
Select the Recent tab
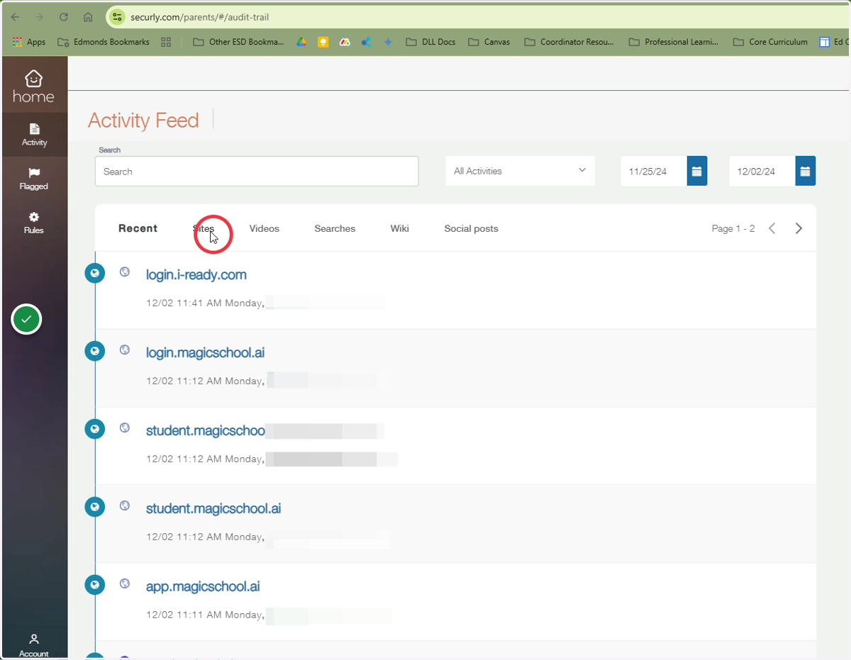pos(138,228)
